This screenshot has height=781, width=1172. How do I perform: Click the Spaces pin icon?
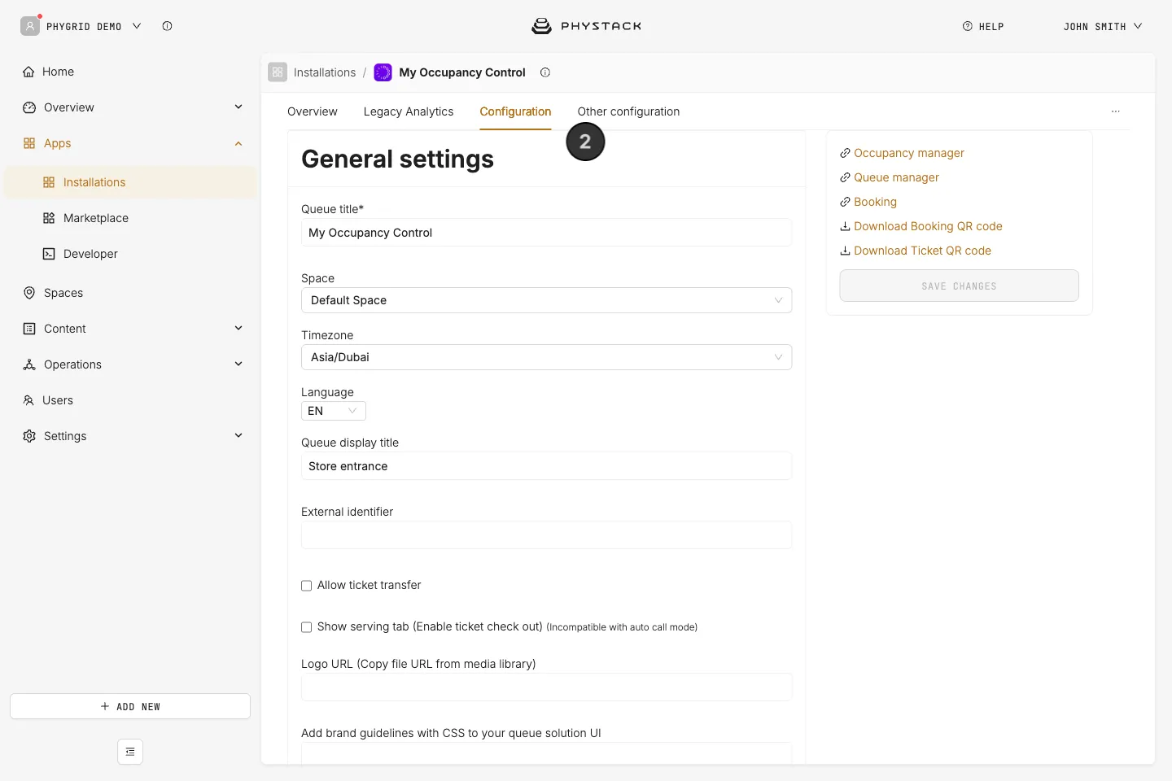[29, 293]
